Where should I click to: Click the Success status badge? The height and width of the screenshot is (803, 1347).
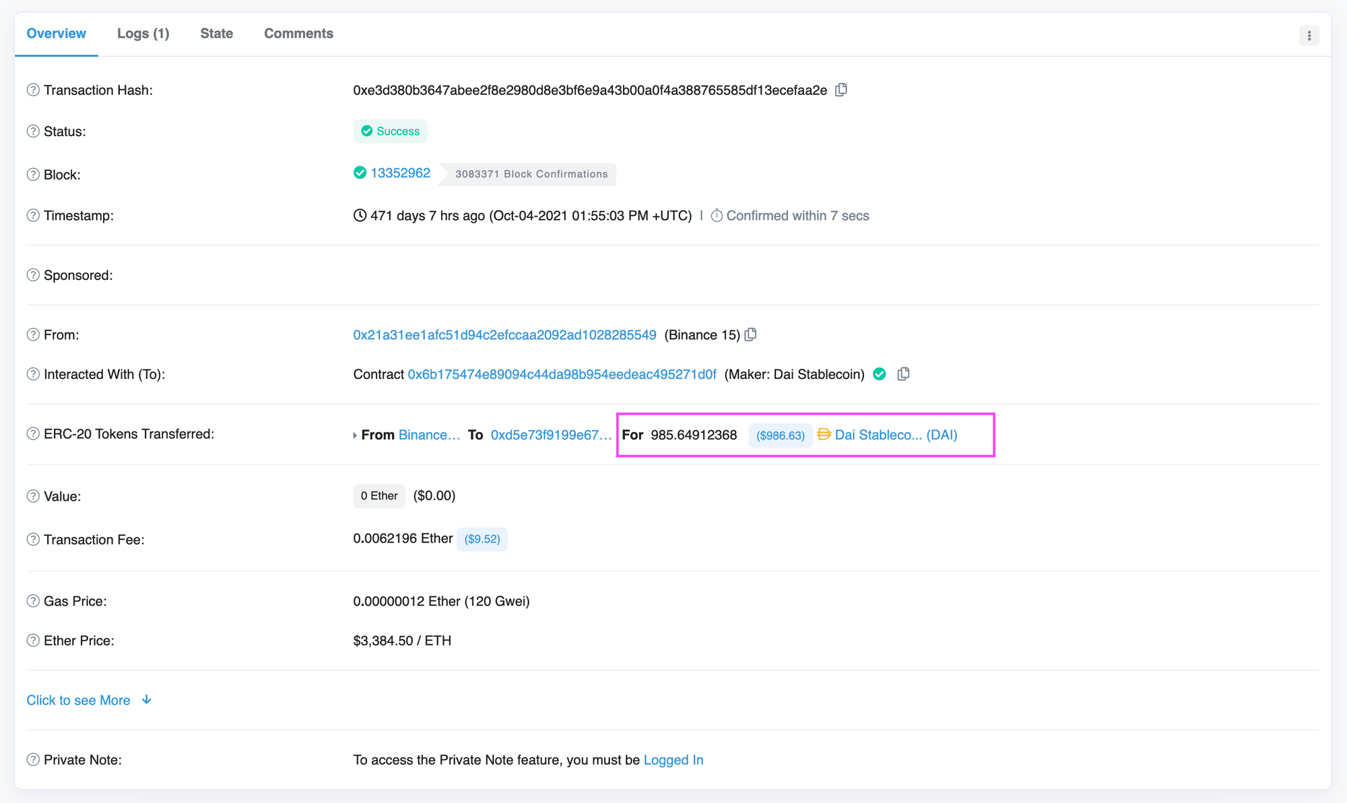click(x=391, y=131)
